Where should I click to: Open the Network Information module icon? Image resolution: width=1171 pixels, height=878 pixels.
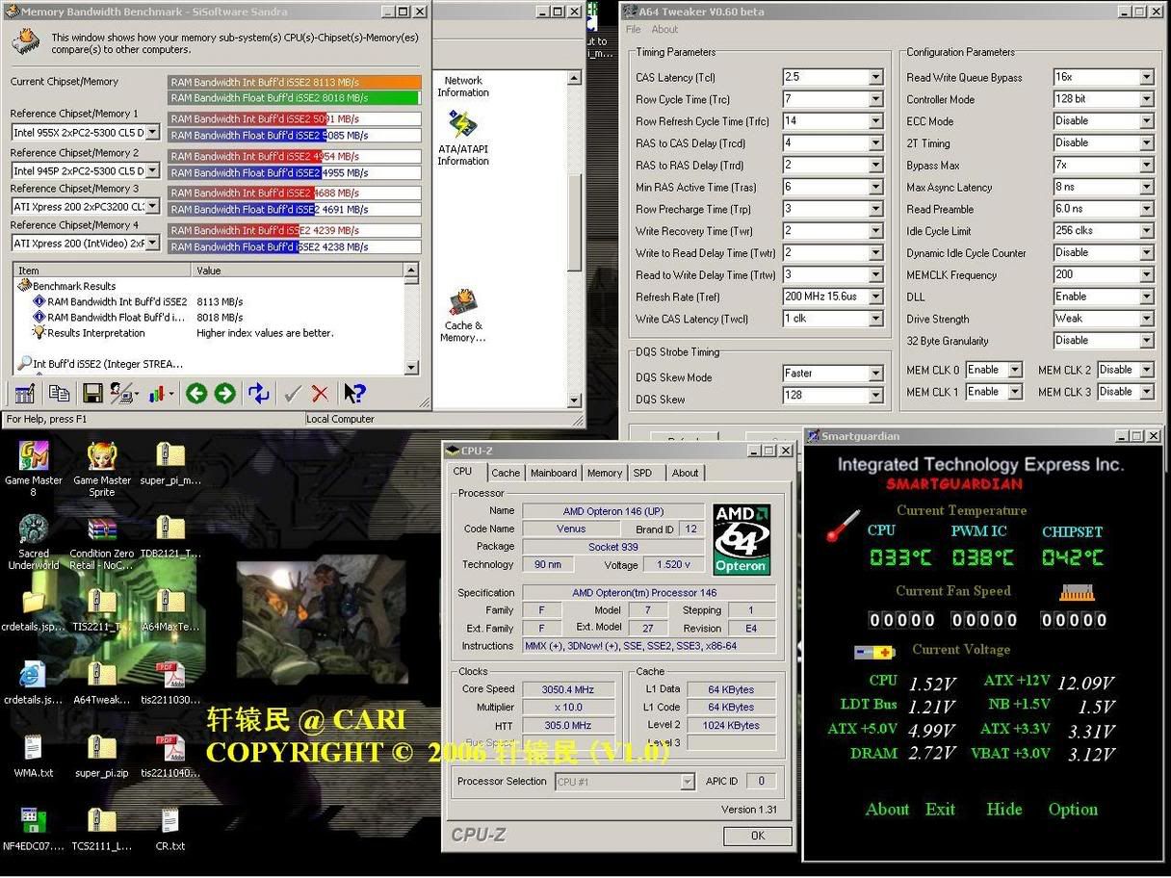point(463,87)
